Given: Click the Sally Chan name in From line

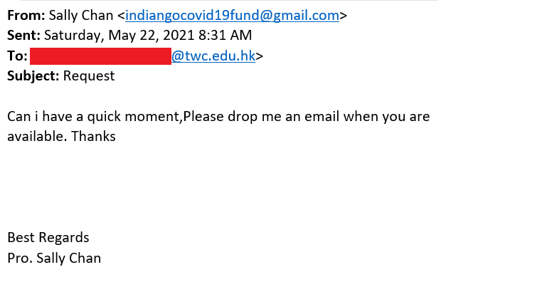Looking at the screenshot, I should pos(81,16).
